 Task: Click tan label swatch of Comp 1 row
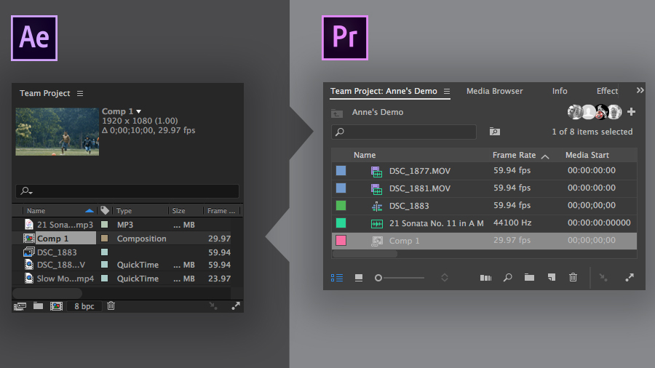point(104,239)
